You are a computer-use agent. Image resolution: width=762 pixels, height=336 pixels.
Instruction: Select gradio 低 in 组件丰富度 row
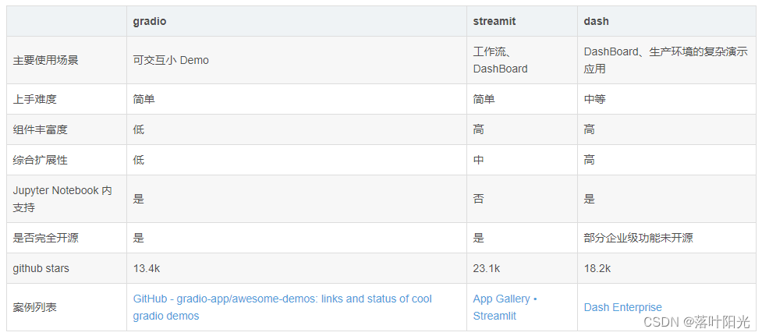139,129
